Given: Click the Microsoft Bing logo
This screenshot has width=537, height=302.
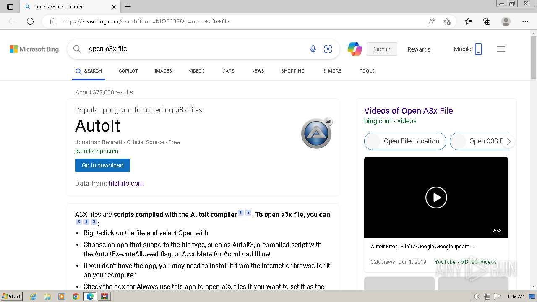Looking at the screenshot, I should coord(34,49).
